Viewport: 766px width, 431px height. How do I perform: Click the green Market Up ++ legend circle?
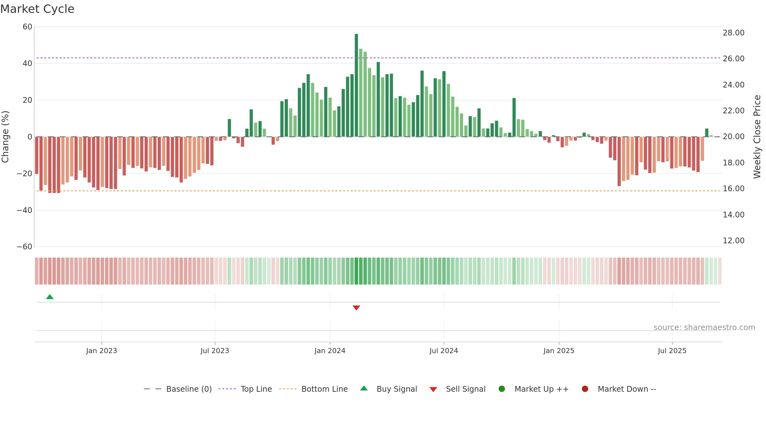pos(502,389)
